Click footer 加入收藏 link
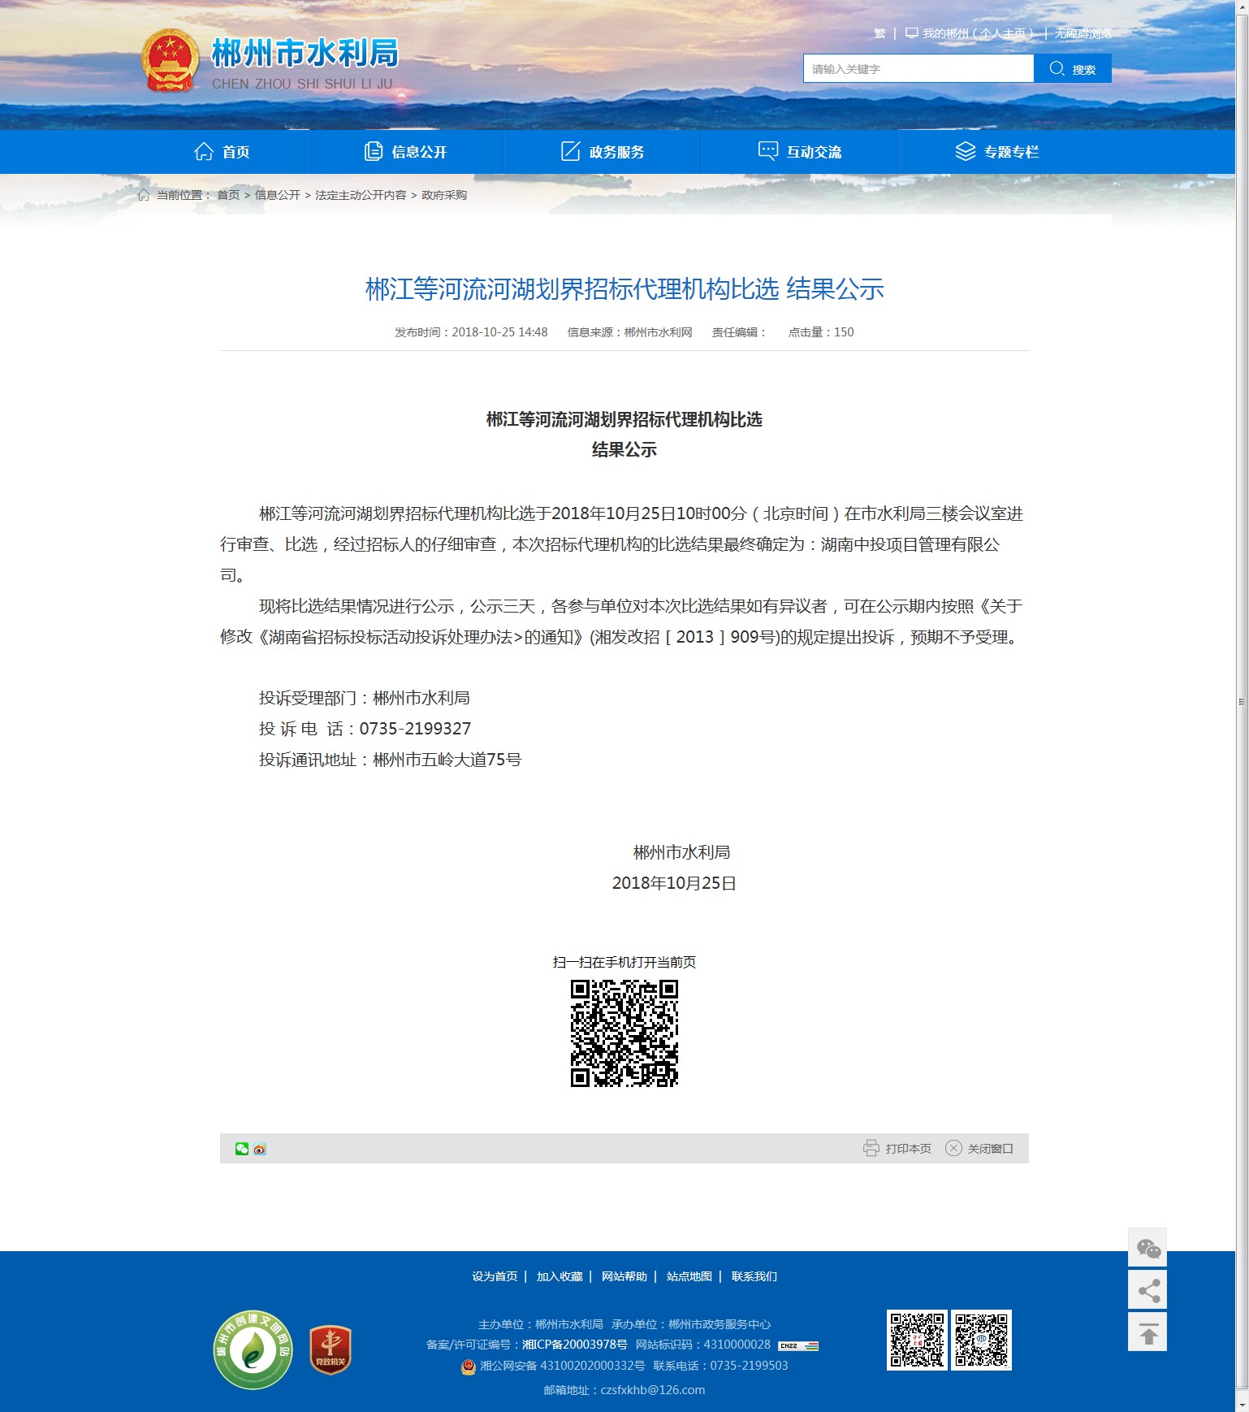 560,1276
